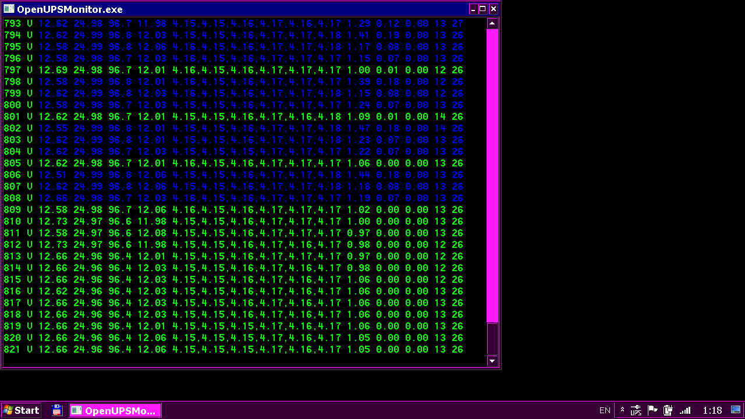
Task: Pick log row number 817
Action: 233,303
